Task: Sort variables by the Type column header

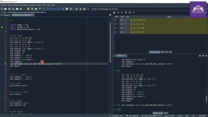Action: (122, 17)
